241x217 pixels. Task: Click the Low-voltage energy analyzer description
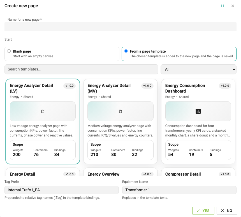click(x=41, y=131)
